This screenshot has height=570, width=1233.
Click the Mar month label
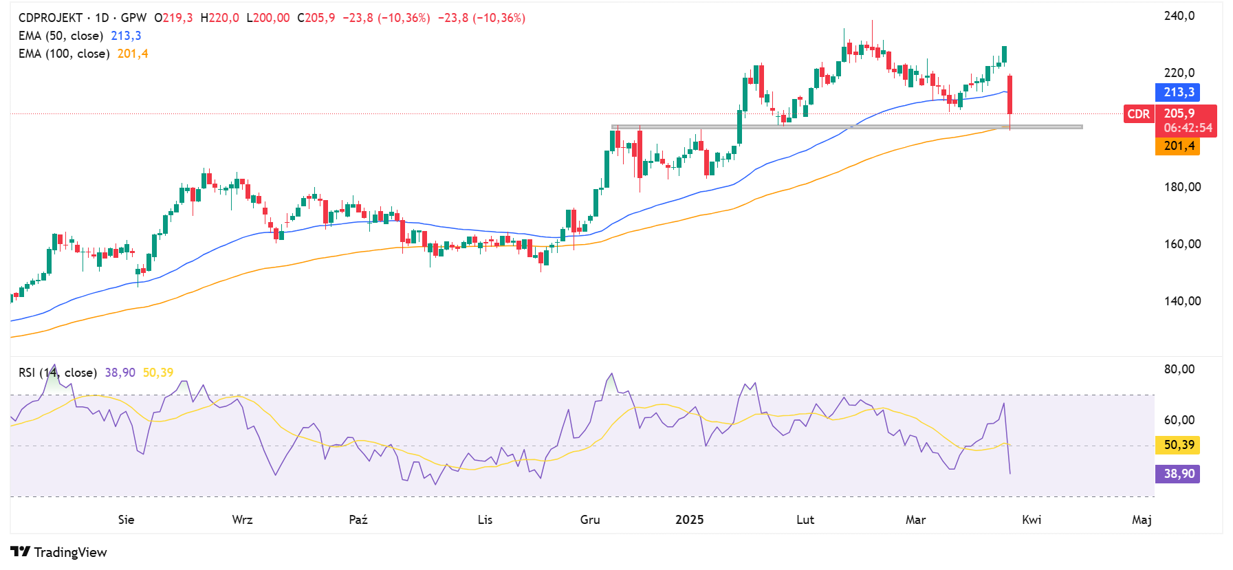(915, 520)
